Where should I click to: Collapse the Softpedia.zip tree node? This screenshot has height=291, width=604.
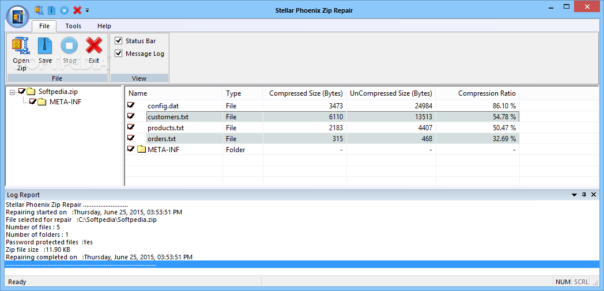12,92
